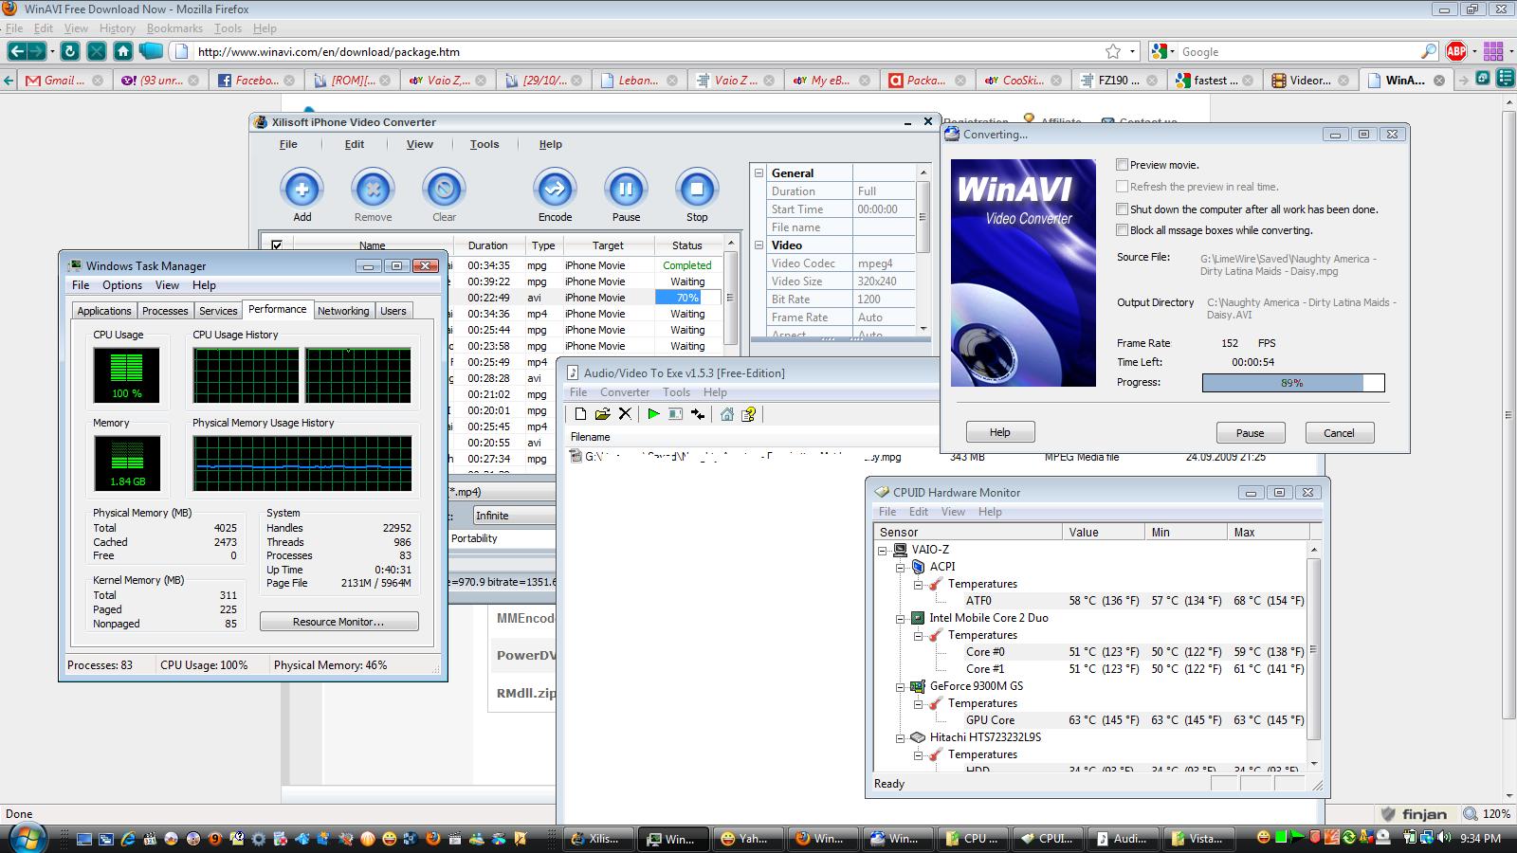Click the Adblock Plus ABP icon
Viewport: 1517px width, 853px height.
(x=1456, y=51)
